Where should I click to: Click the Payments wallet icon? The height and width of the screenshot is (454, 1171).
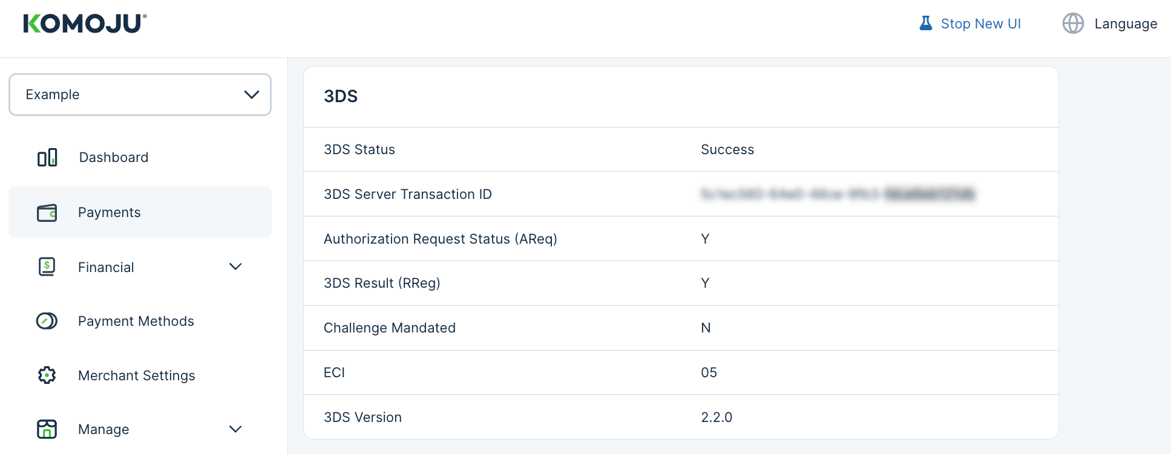(47, 213)
